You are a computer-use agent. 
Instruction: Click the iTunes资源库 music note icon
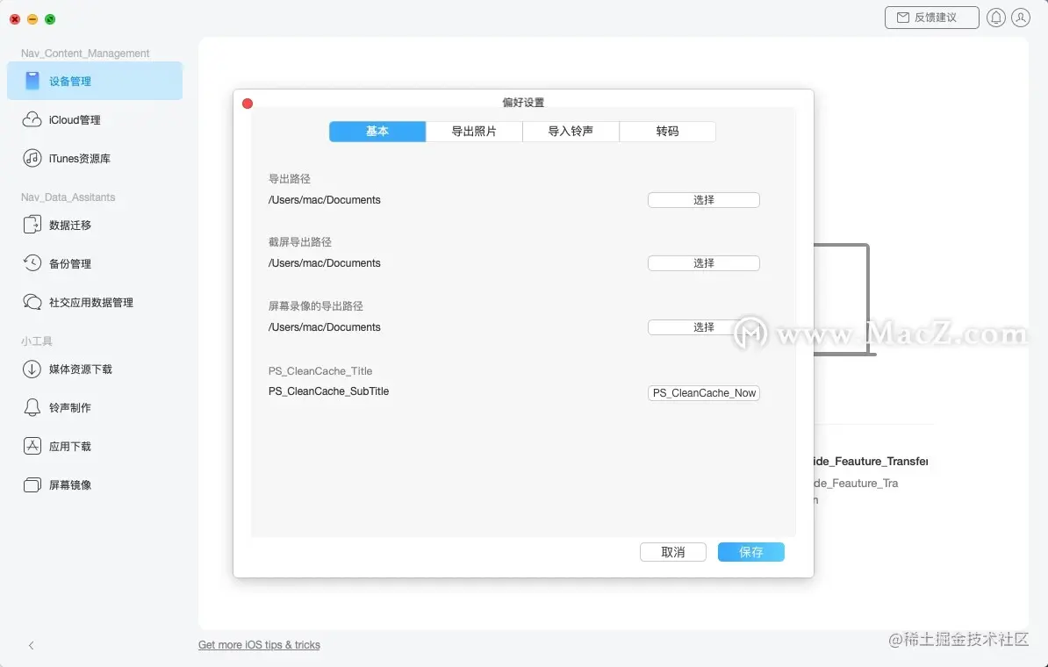(x=32, y=158)
